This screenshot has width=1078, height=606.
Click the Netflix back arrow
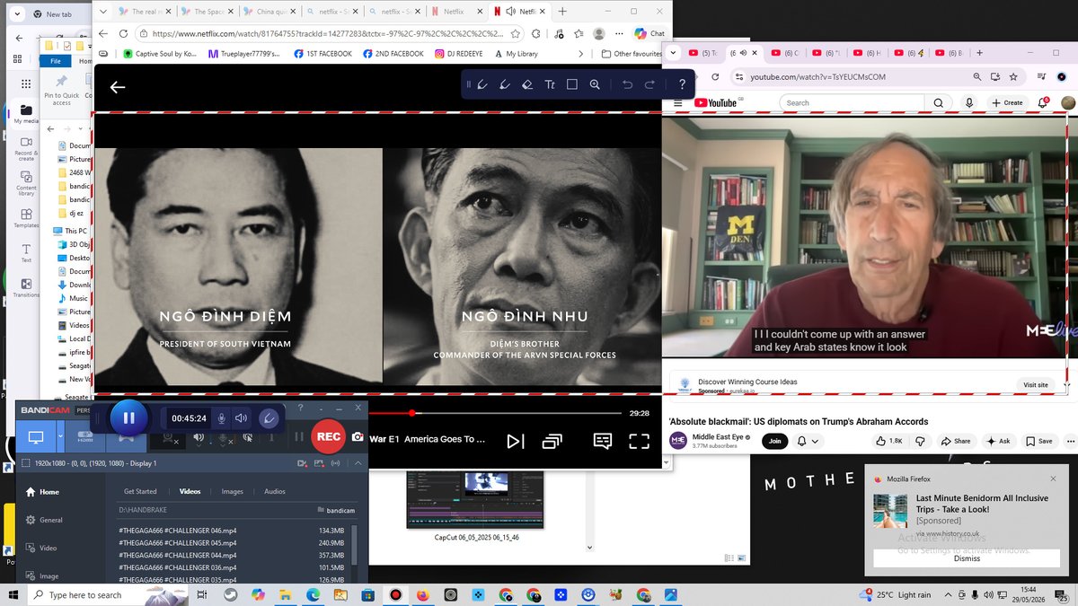point(118,87)
